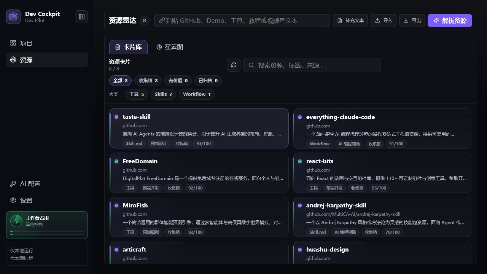487x274 pixels.
Task: Click the green status dot on react-bits
Action: 300,161
